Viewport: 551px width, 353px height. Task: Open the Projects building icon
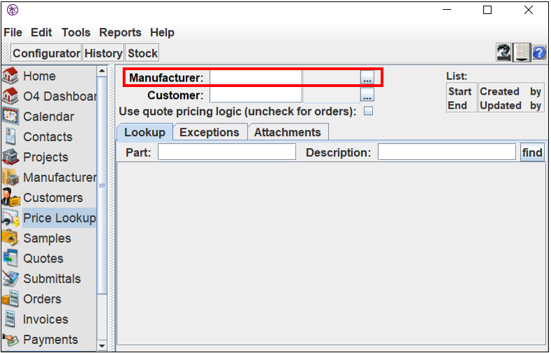pos(11,157)
